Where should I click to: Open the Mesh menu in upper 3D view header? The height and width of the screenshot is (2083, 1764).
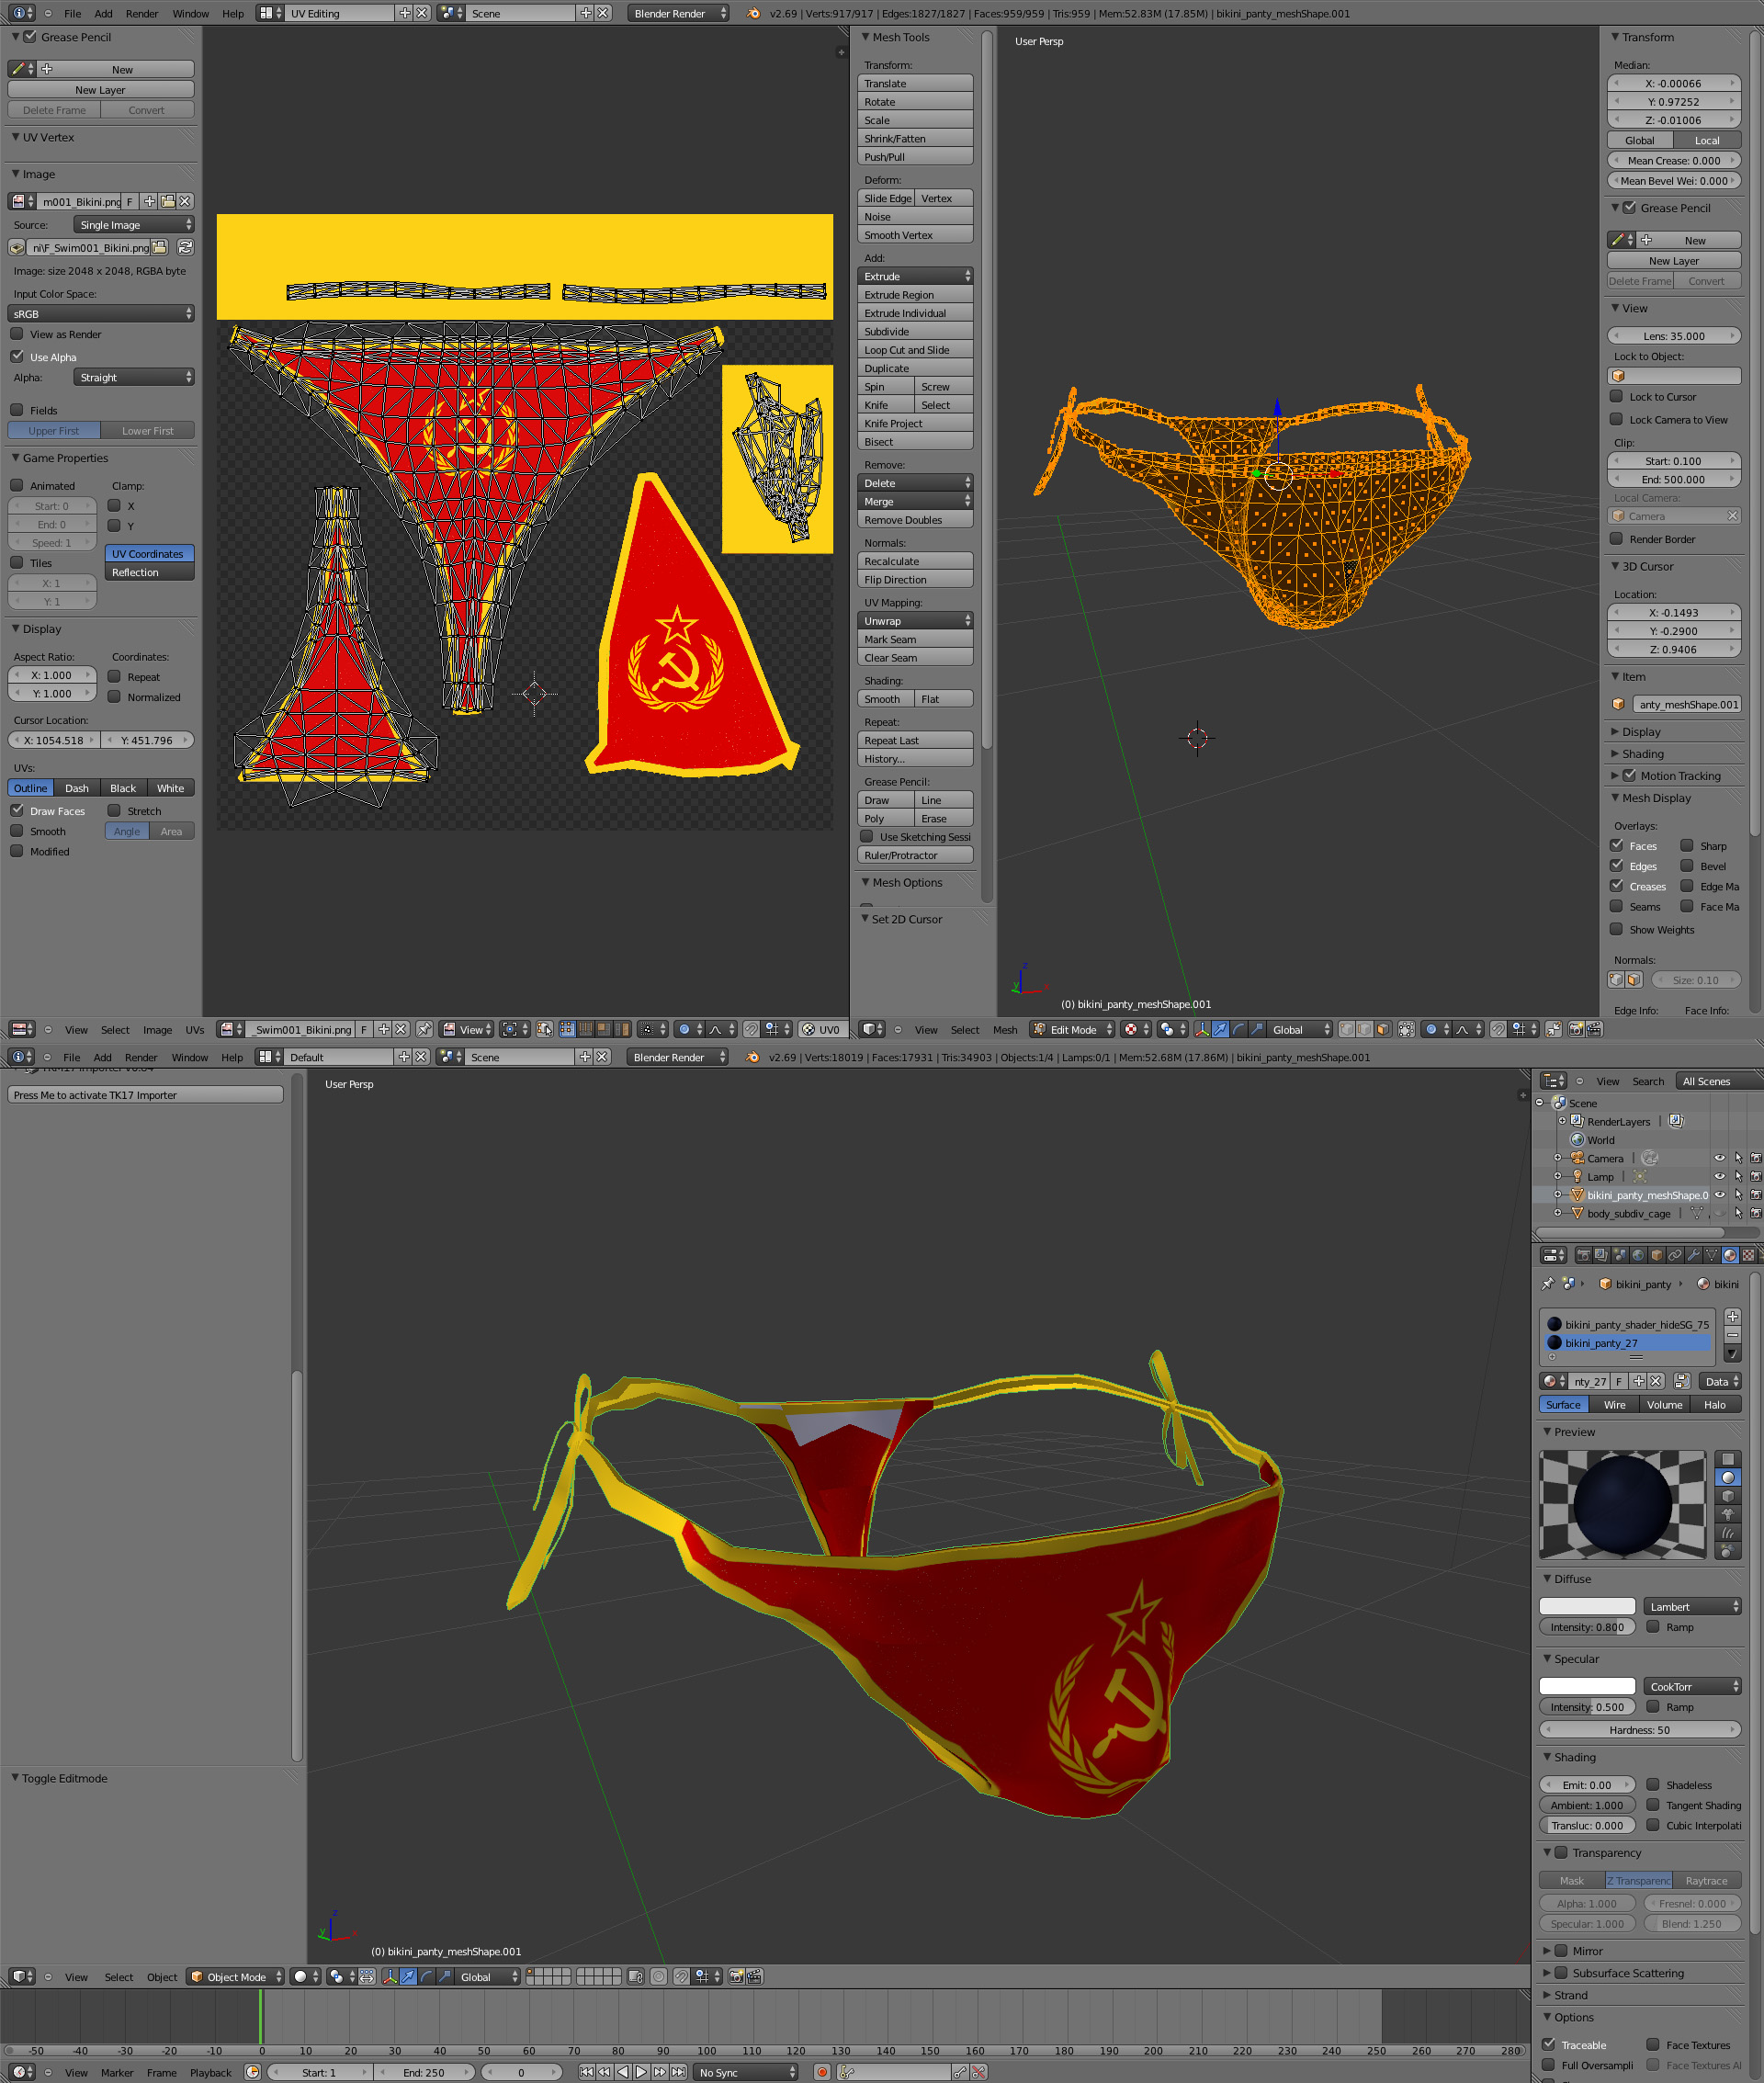click(x=1005, y=1029)
